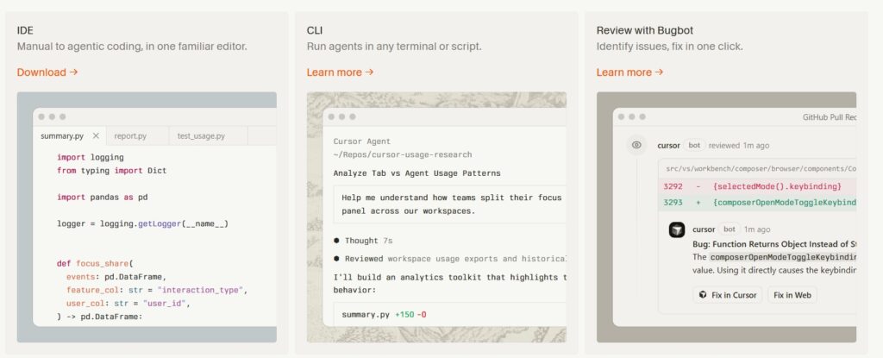
Task: Open Learn more link under CLI
Action: coord(335,72)
